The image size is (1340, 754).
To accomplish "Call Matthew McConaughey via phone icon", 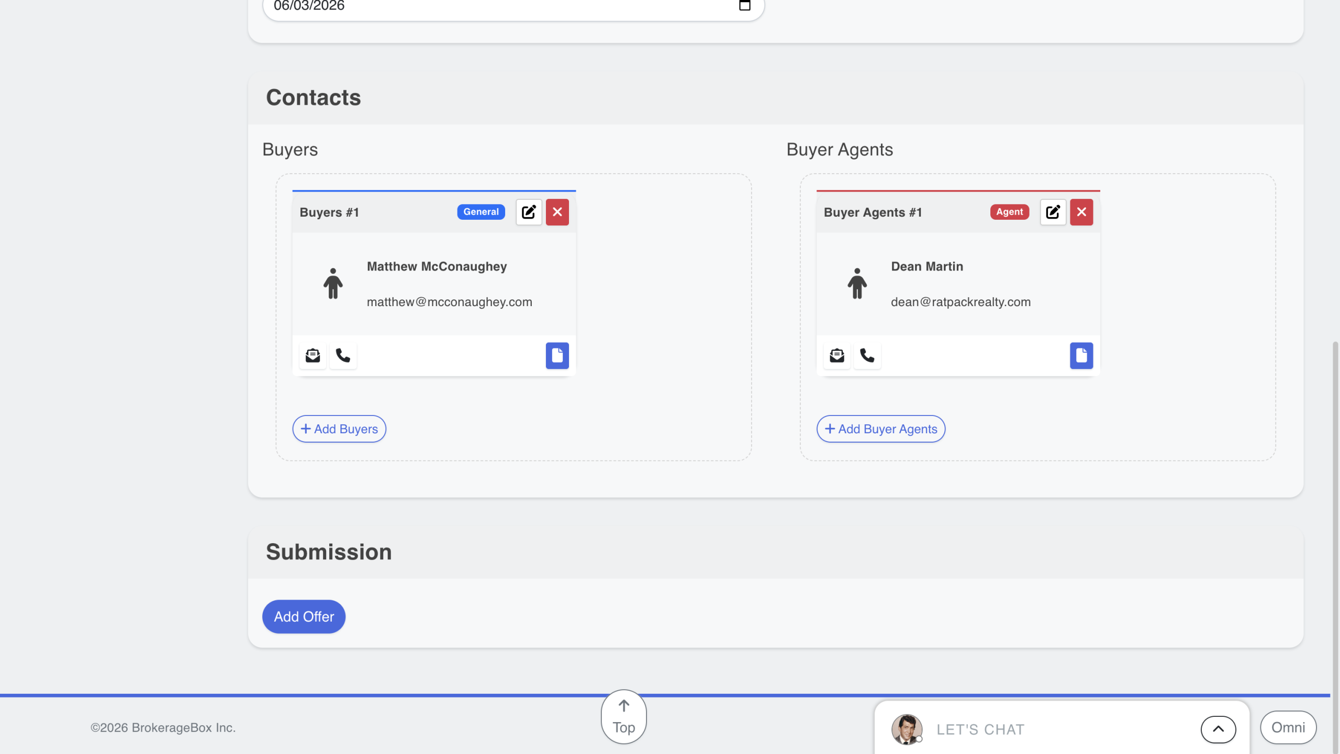I will 343,356.
